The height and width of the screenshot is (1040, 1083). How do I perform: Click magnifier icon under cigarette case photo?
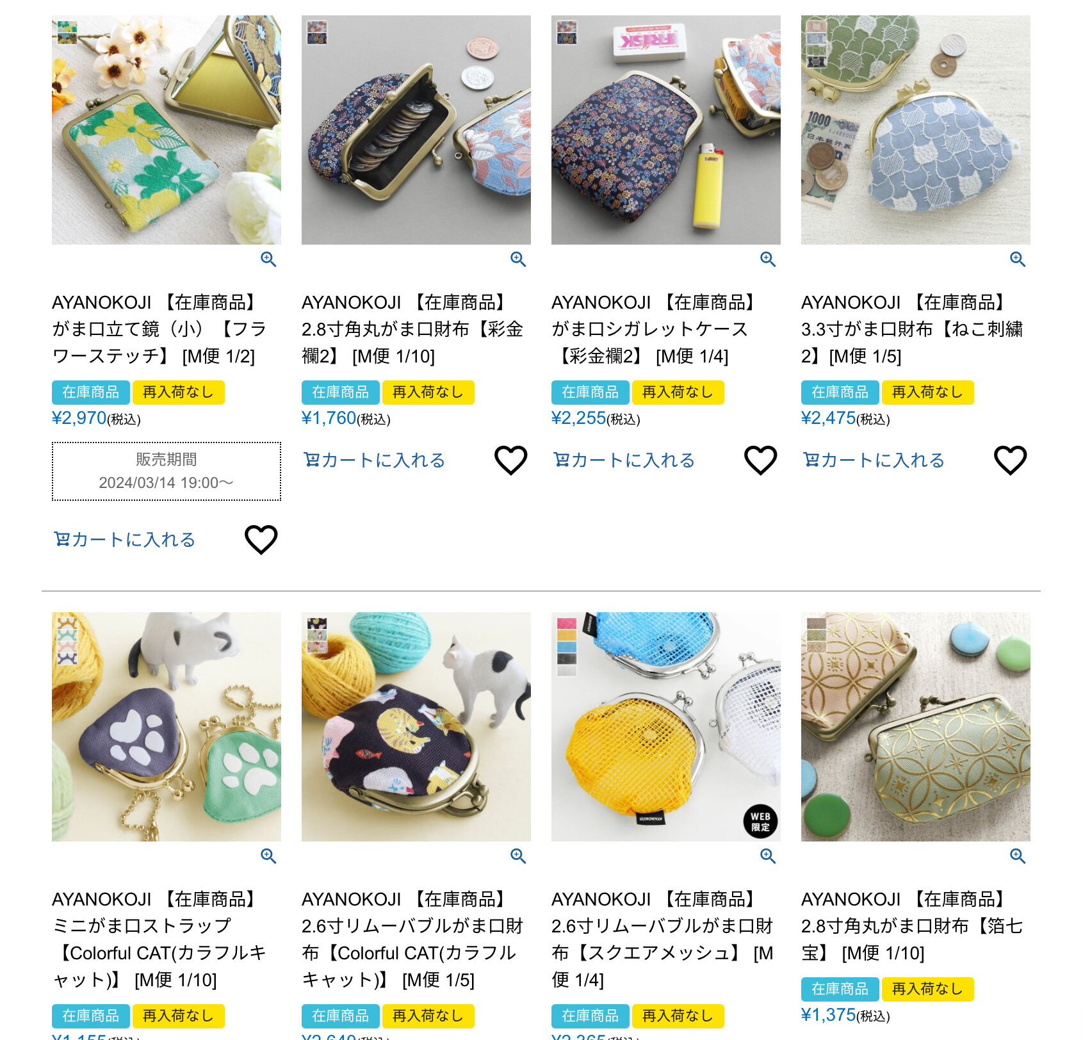768,259
